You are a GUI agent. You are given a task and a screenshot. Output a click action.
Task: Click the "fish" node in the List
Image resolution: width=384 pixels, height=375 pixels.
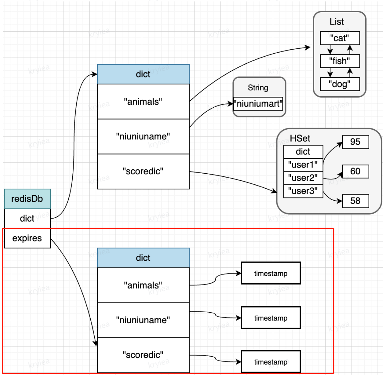click(x=340, y=61)
